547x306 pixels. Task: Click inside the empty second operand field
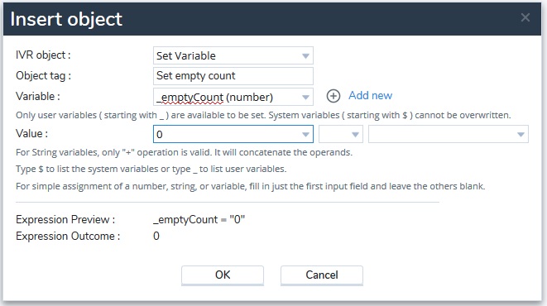pyautogui.click(x=442, y=134)
